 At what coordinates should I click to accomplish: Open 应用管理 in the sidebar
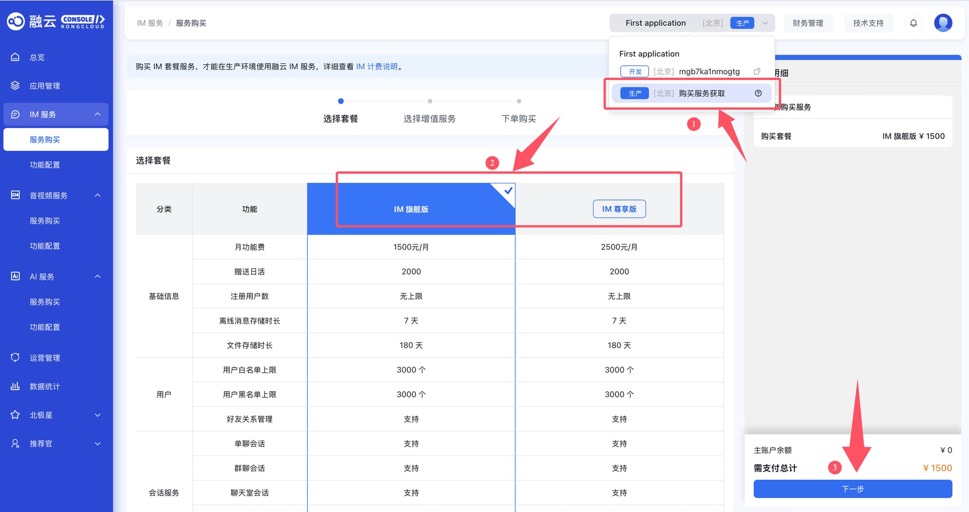(44, 86)
